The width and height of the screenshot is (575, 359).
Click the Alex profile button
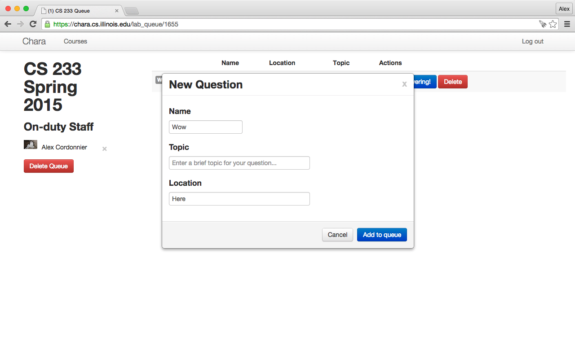[564, 9]
